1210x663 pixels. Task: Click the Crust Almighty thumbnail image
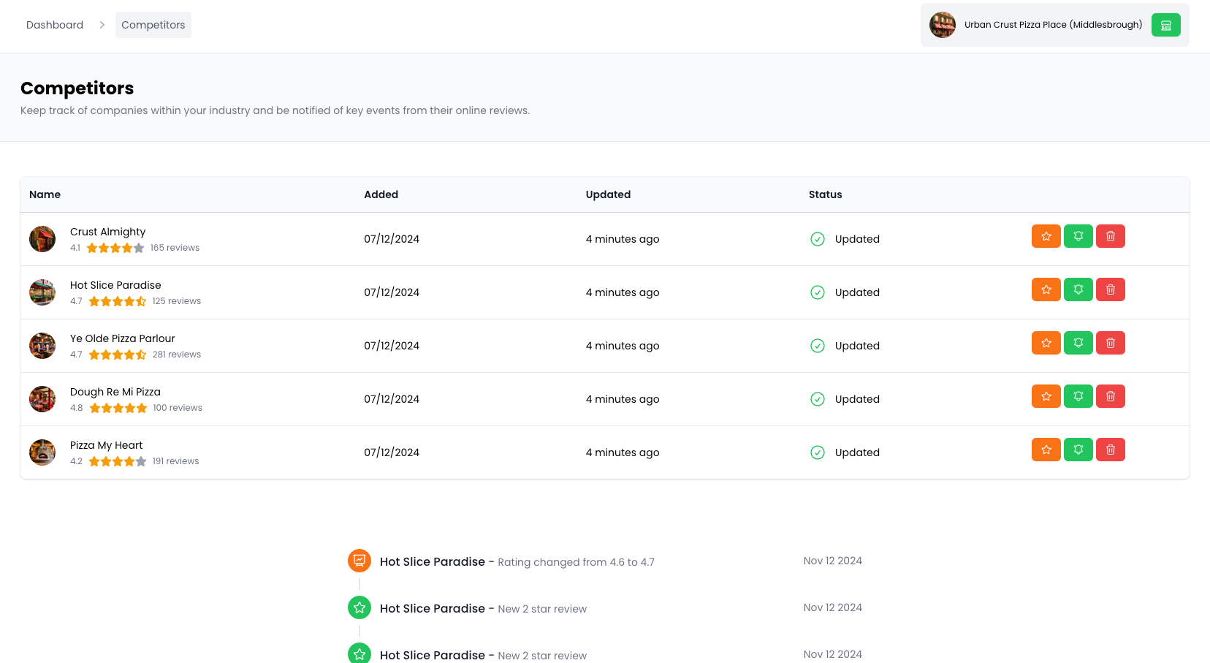coord(42,239)
